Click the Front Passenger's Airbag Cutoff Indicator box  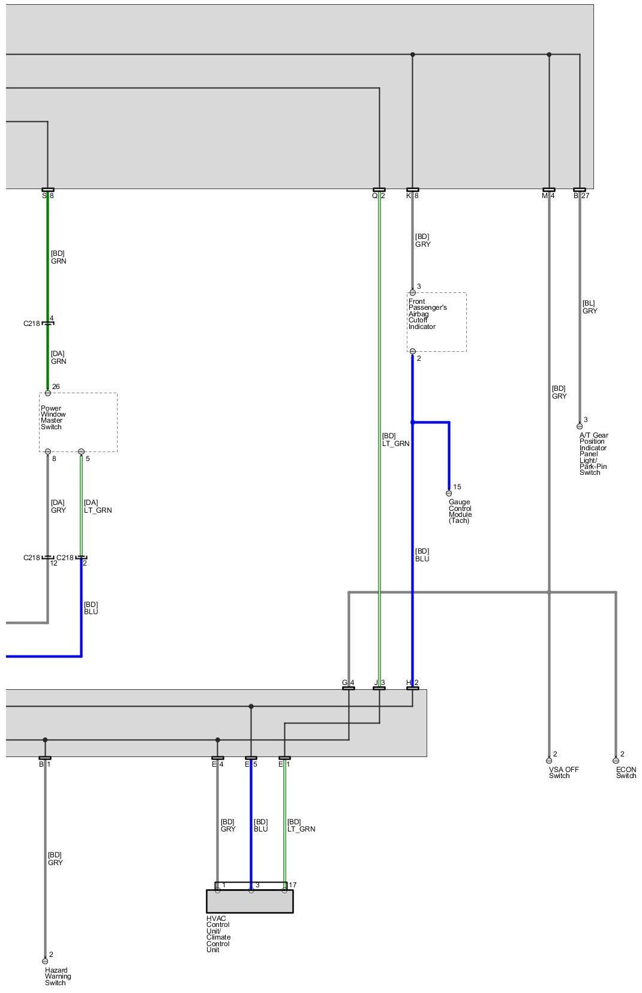(x=437, y=322)
